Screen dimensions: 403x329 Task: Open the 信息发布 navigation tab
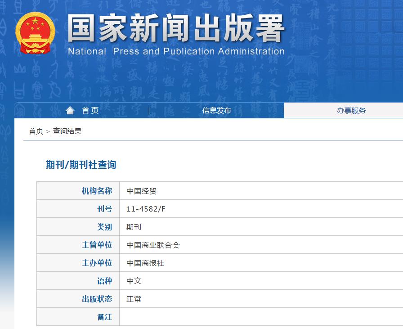pos(216,111)
